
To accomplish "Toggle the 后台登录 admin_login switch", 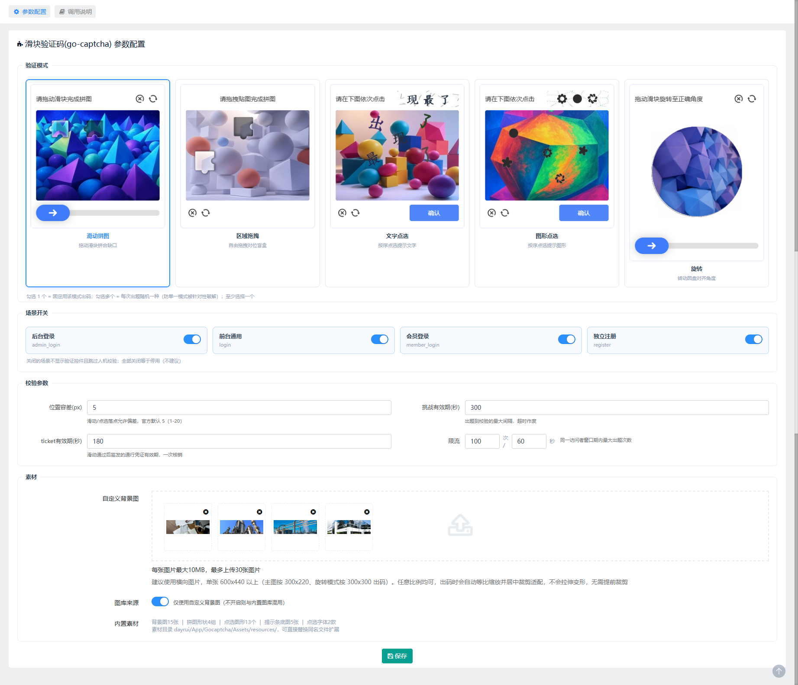I will (192, 339).
